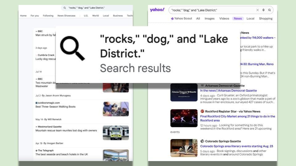Click the Yahoo search magnifier button
This screenshot has width=296, height=166.
269,10
